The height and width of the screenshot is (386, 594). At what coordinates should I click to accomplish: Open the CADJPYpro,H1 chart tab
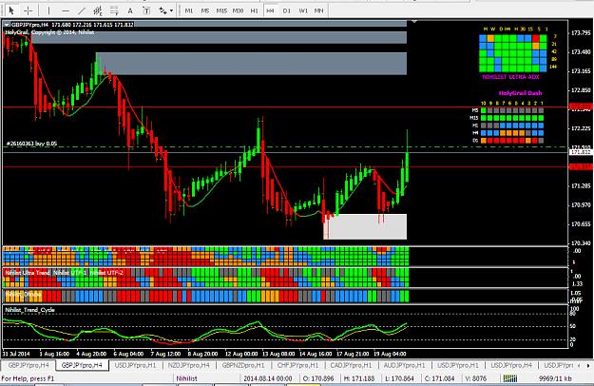(351, 365)
